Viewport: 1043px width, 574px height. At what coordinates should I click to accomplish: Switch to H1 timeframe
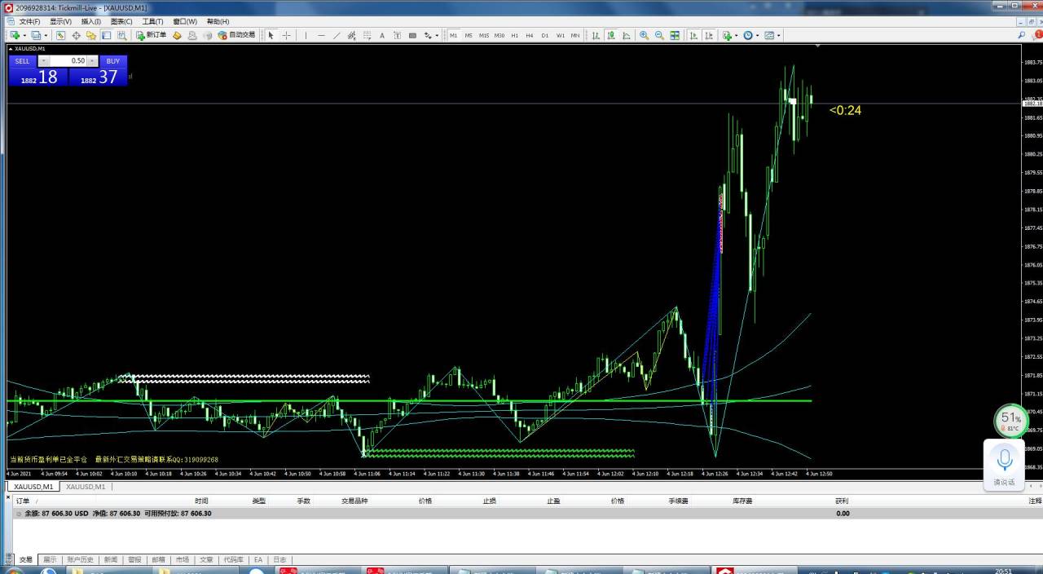(x=515, y=35)
